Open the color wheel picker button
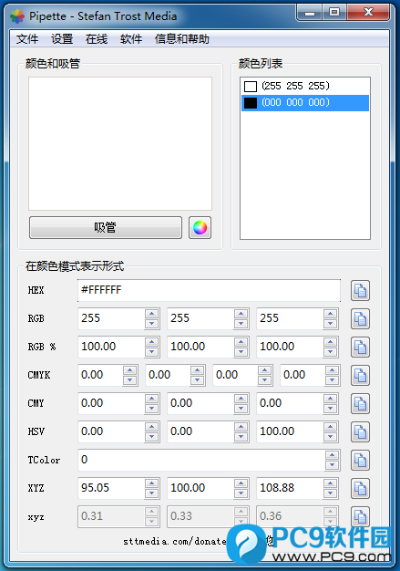The height and width of the screenshot is (571, 400). tap(200, 228)
